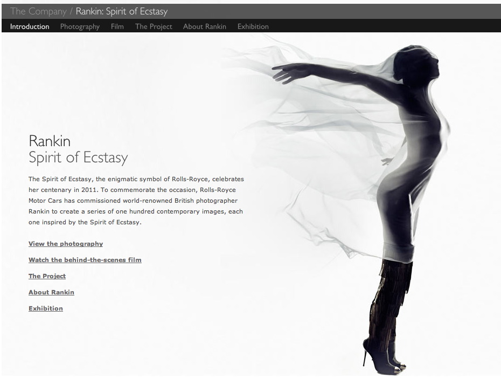Click the Rankin heading text
501x378 pixels.
click(x=50, y=141)
